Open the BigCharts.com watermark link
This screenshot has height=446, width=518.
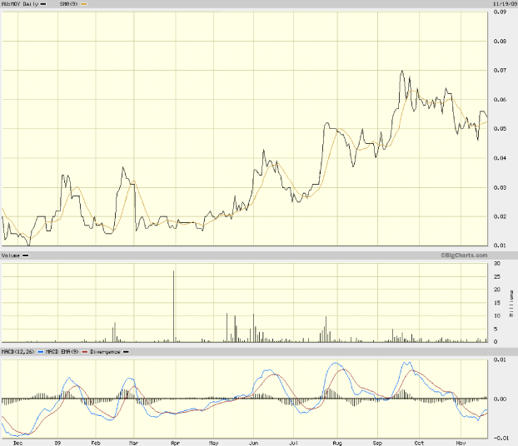coord(464,254)
